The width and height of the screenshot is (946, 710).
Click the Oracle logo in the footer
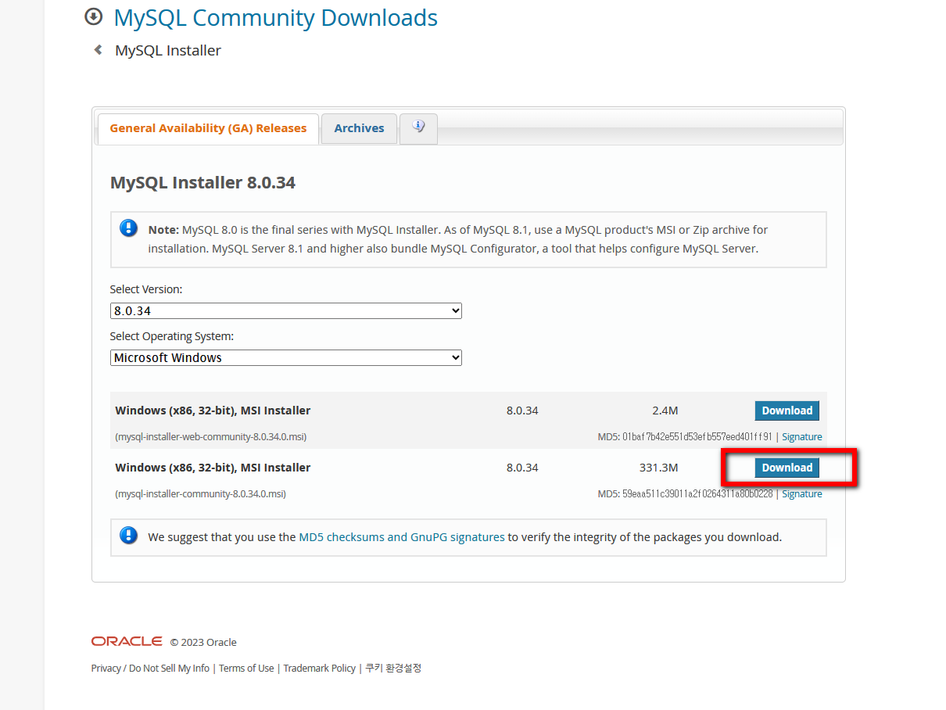point(127,641)
